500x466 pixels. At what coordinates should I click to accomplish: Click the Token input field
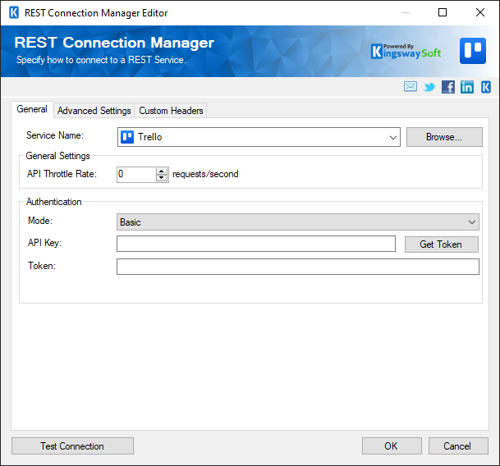(x=298, y=267)
